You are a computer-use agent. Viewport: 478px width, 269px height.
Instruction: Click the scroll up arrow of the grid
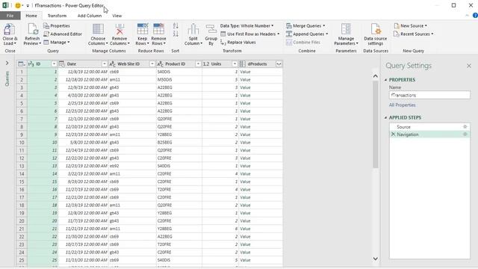(376, 76)
